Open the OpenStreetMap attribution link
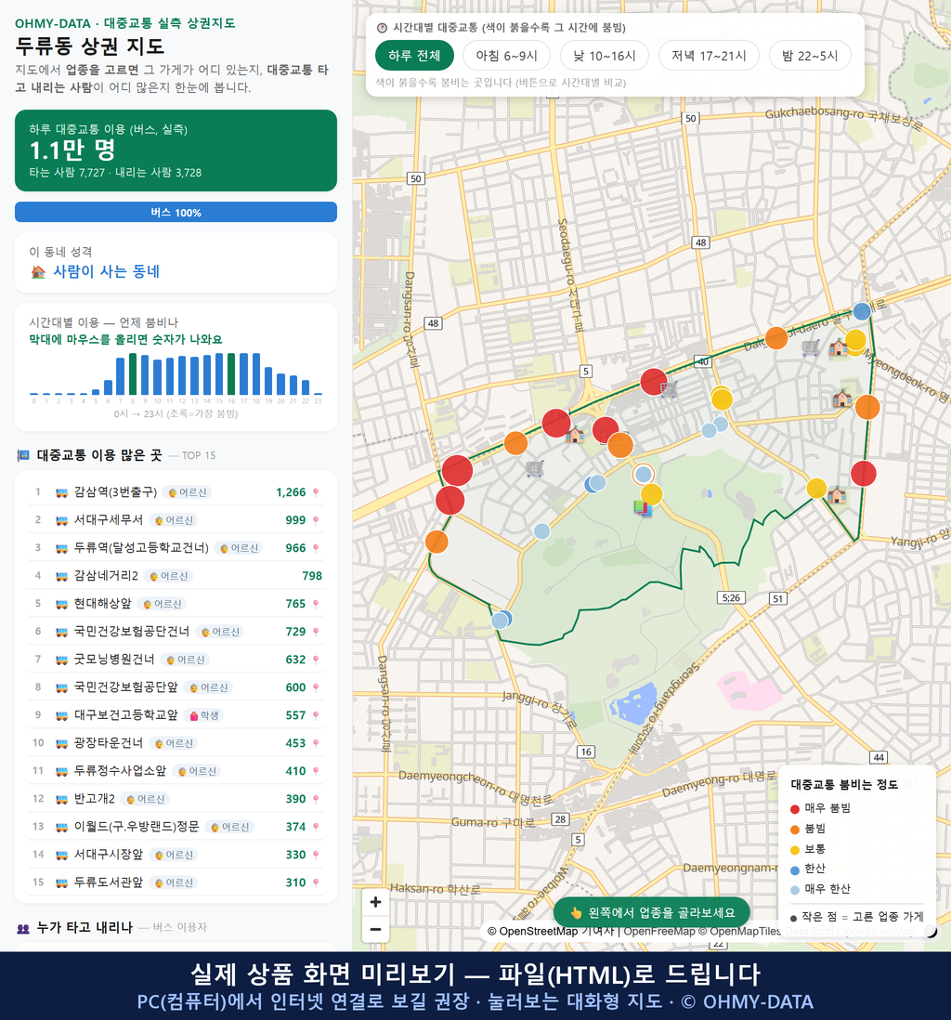 click(532, 932)
